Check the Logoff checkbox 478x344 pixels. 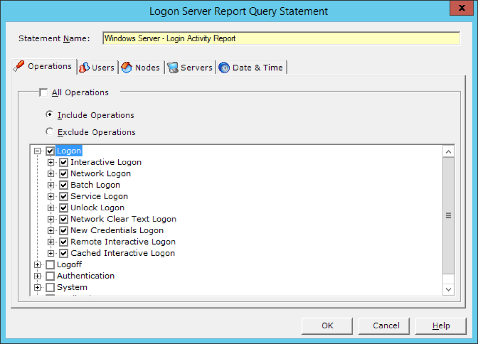pos(50,265)
